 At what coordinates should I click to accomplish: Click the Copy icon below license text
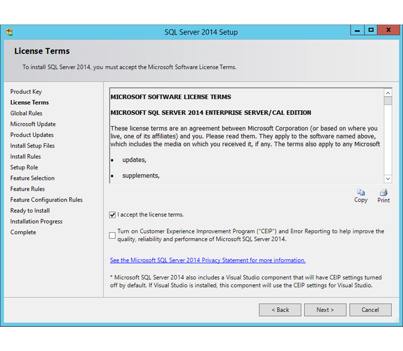pyautogui.click(x=361, y=193)
